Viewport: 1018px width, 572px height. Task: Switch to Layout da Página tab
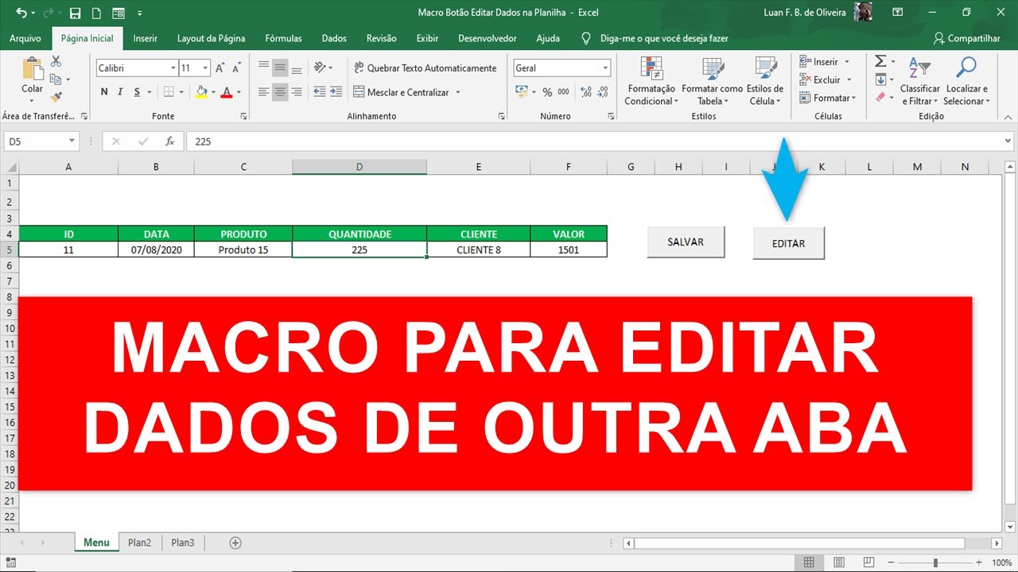[211, 38]
